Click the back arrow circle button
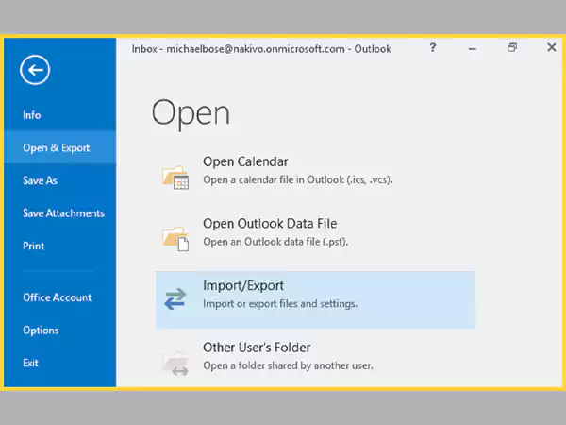The width and height of the screenshot is (566, 425). [x=35, y=70]
